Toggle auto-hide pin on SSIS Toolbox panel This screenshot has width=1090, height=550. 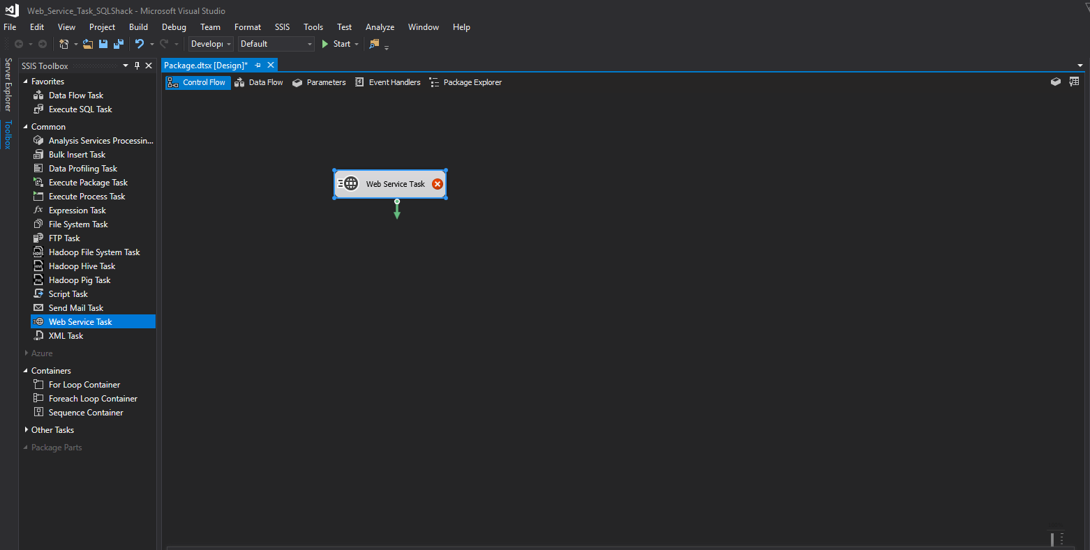137,66
